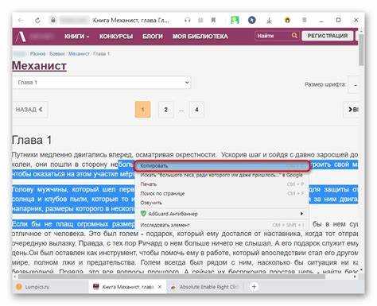The height and width of the screenshot is (306, 377).
Task: Go to page 4 in pagination
Action: (196, 109)
